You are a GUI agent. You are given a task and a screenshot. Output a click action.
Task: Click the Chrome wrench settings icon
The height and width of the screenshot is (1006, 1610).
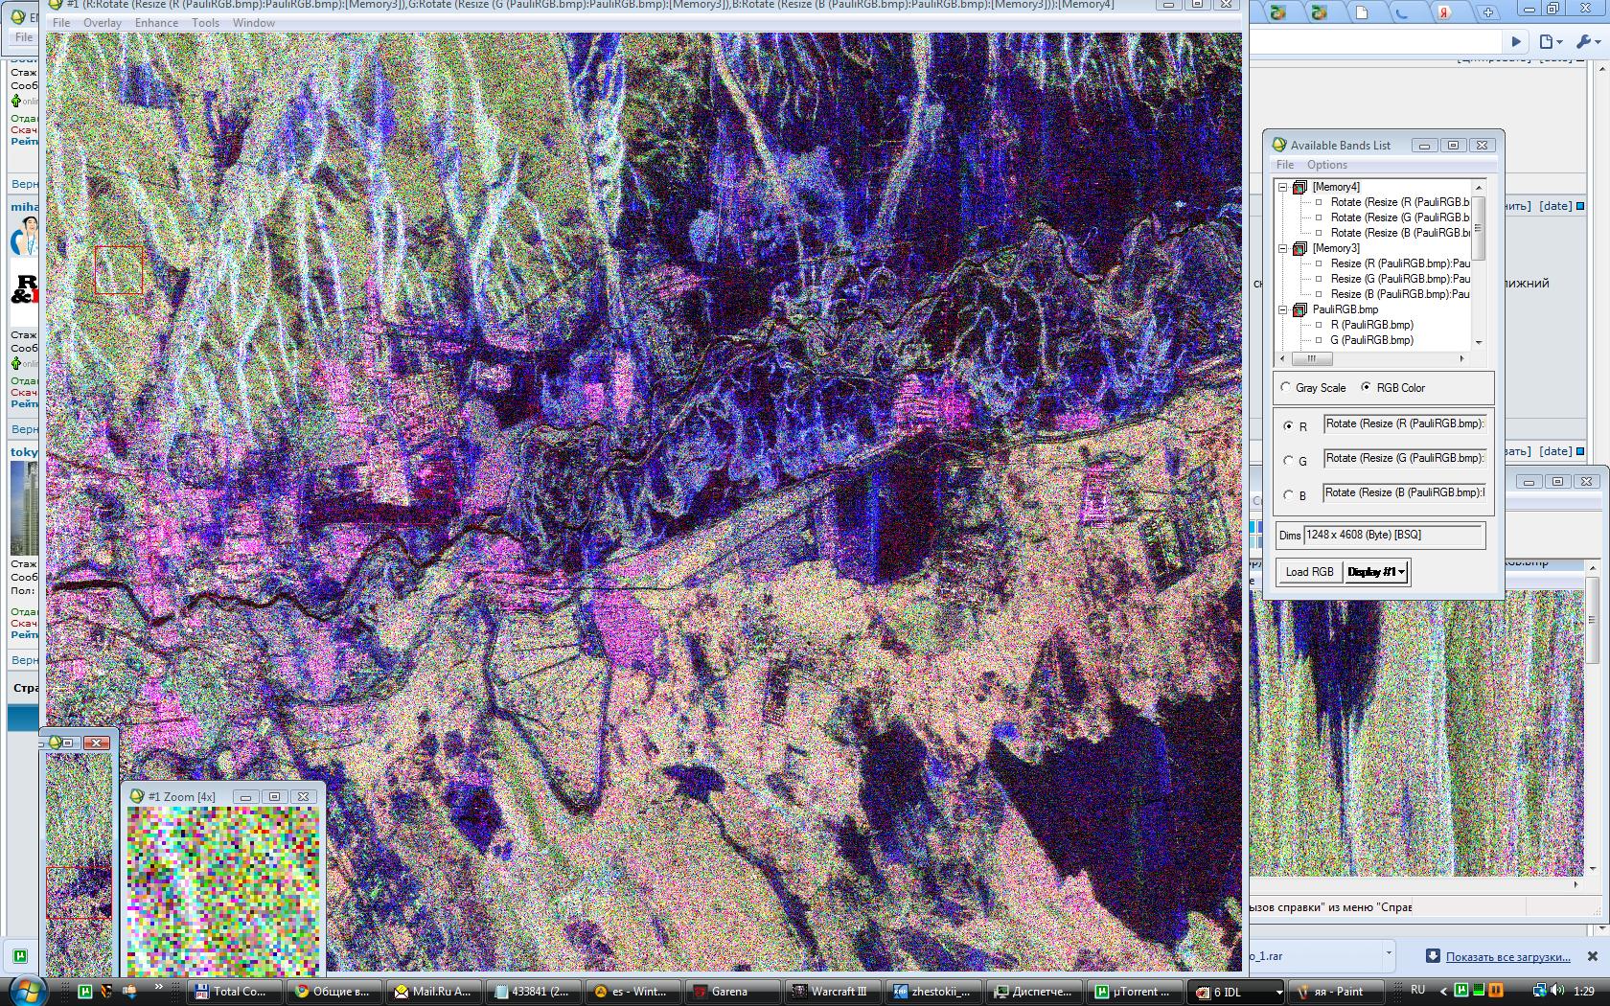(1584, 41)
